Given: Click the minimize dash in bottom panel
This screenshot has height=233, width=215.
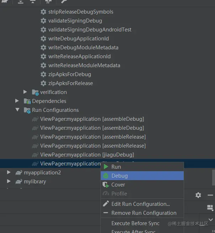Looking at the screenshot, I should (x=210, y=195).
